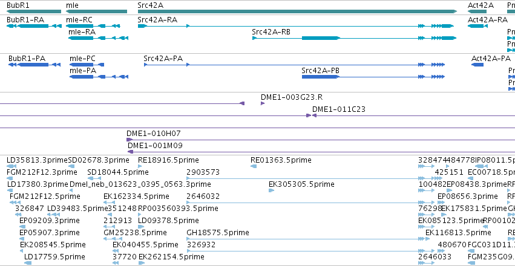Image resolution: width=515 pixels, height=266 pixels.
Task: Open the RE01363.5prime EST label
Action: pos(281,160)
